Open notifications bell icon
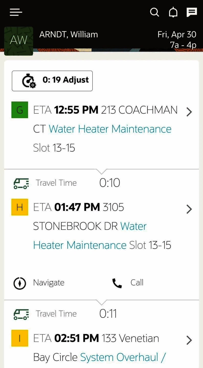Image resolution: width=203 pixels, height=368 pixels. [173, 12]
